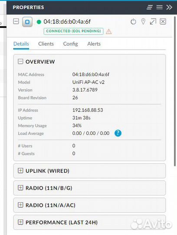Screen dimensions: 177x235
Task: Expand the Radio (11N/A/AC) section
Action: click(x=20, y=205)
